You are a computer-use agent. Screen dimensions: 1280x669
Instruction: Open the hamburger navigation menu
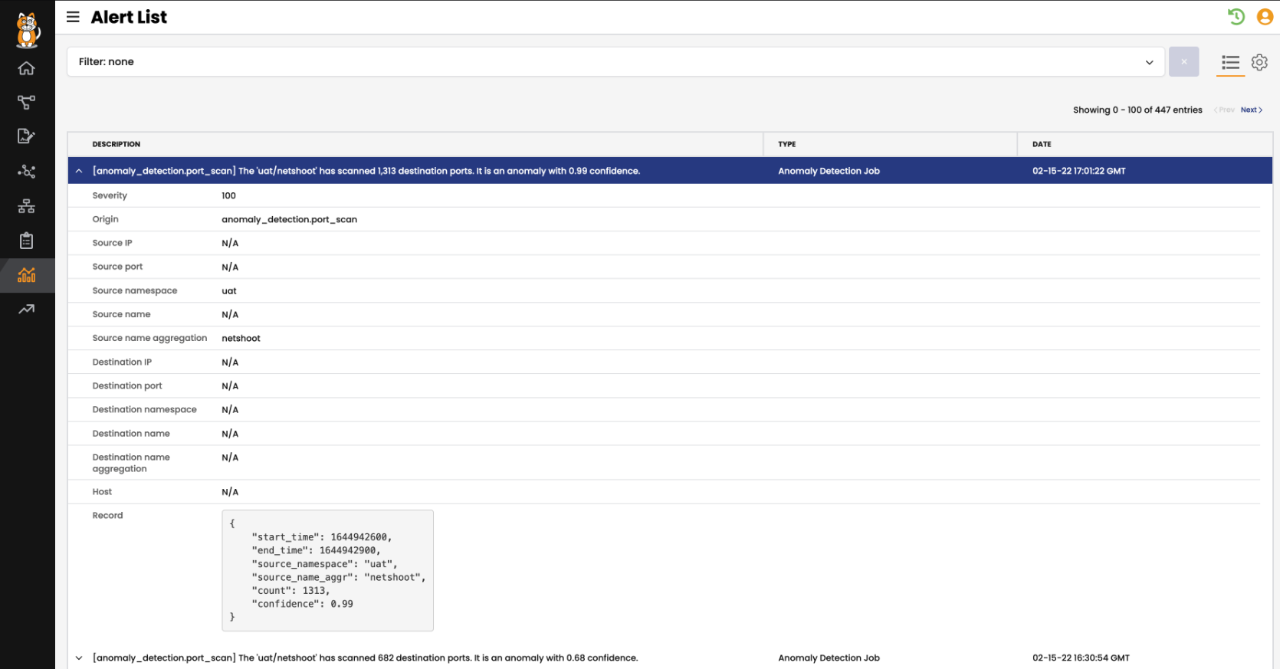coord(73,17)
